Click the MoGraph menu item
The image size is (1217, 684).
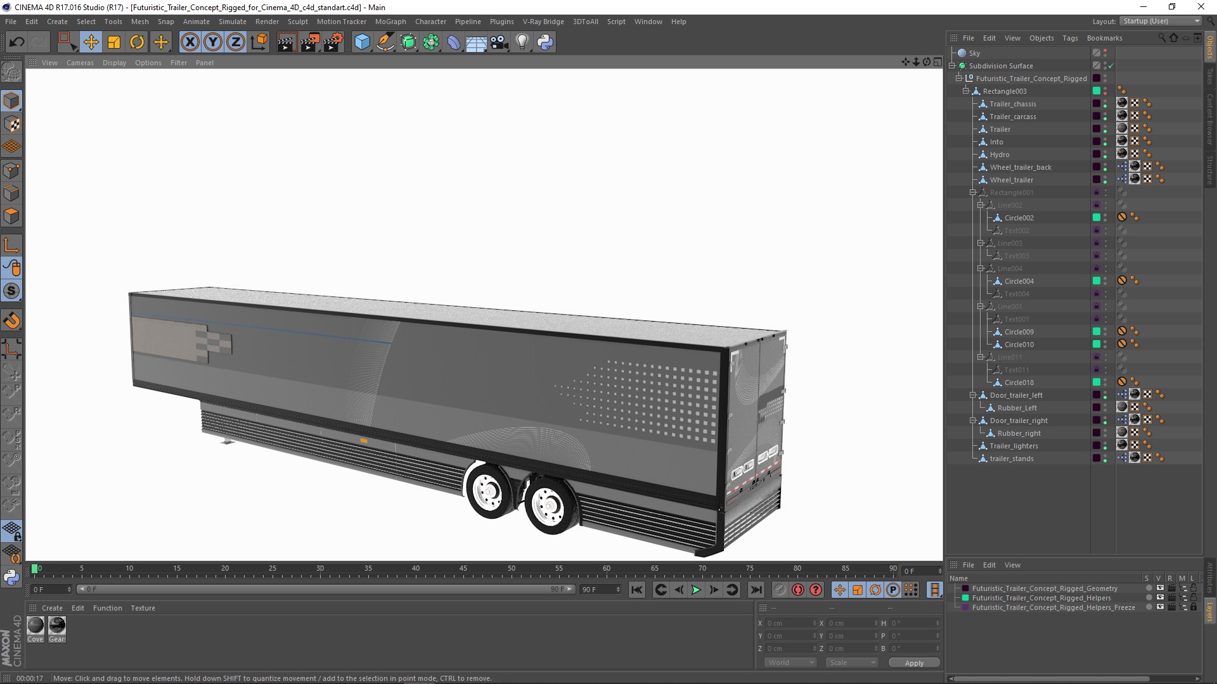pos(390,21)
